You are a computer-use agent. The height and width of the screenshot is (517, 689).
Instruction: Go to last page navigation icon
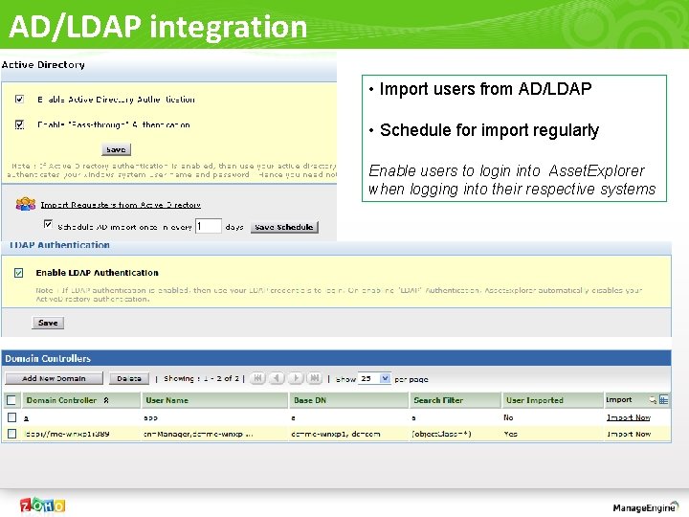314,378
